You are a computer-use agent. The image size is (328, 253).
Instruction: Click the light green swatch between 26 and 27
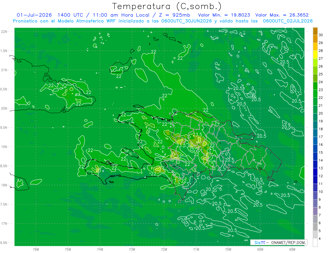tap(315, 62)
